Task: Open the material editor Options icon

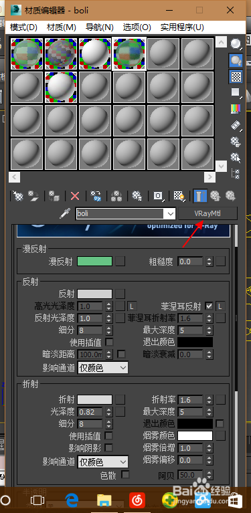Action: pos(236,141)
